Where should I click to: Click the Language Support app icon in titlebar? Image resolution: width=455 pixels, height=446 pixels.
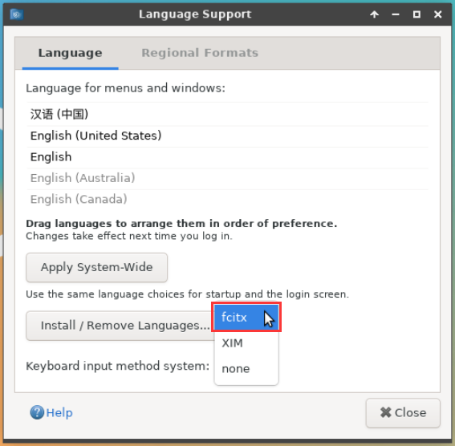17,14
